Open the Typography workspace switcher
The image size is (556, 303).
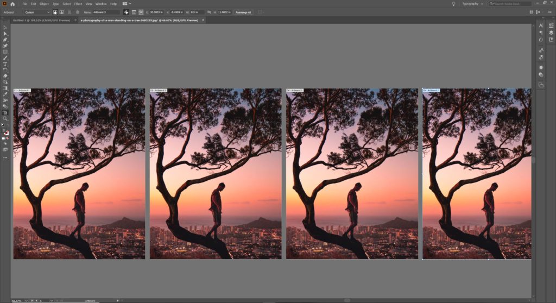point(472,4)
